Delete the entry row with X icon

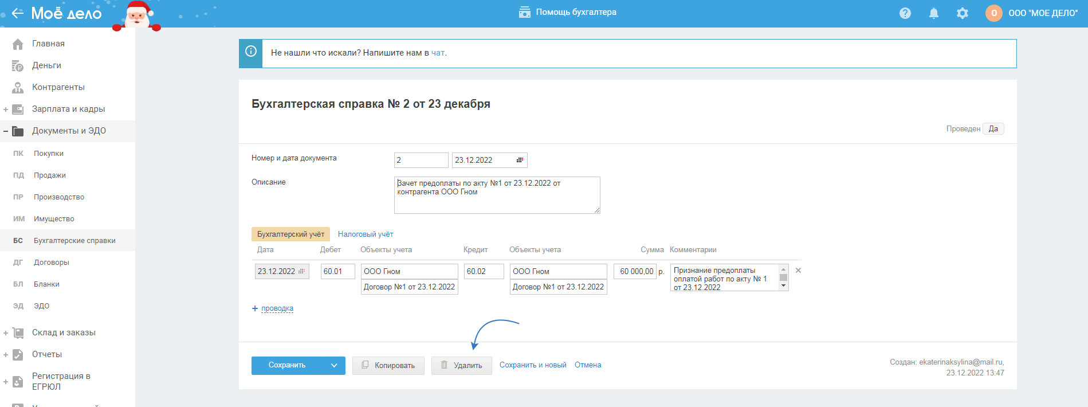[x=798, y=271]
